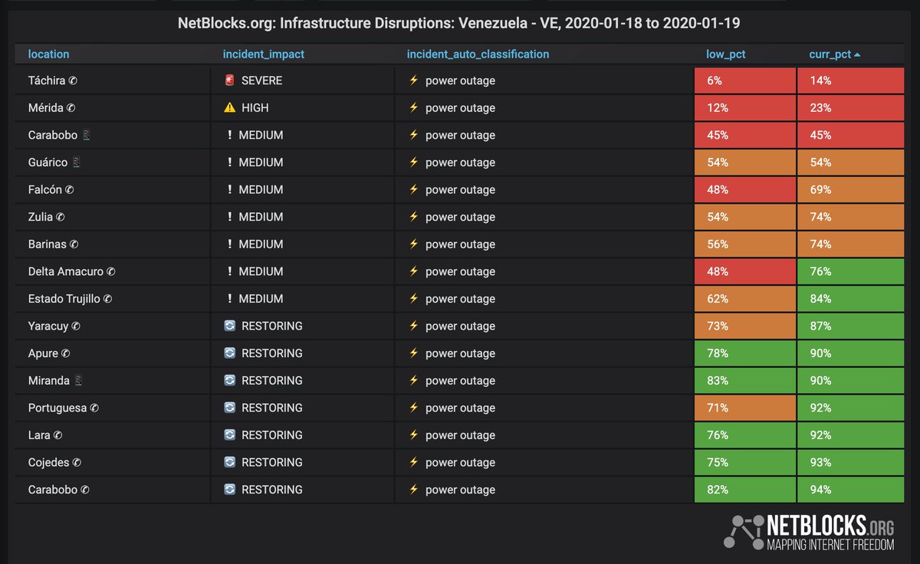Click the yellow warning triangle beside HIGH
The width and height of the screenshot is (920, 564).
229,108
